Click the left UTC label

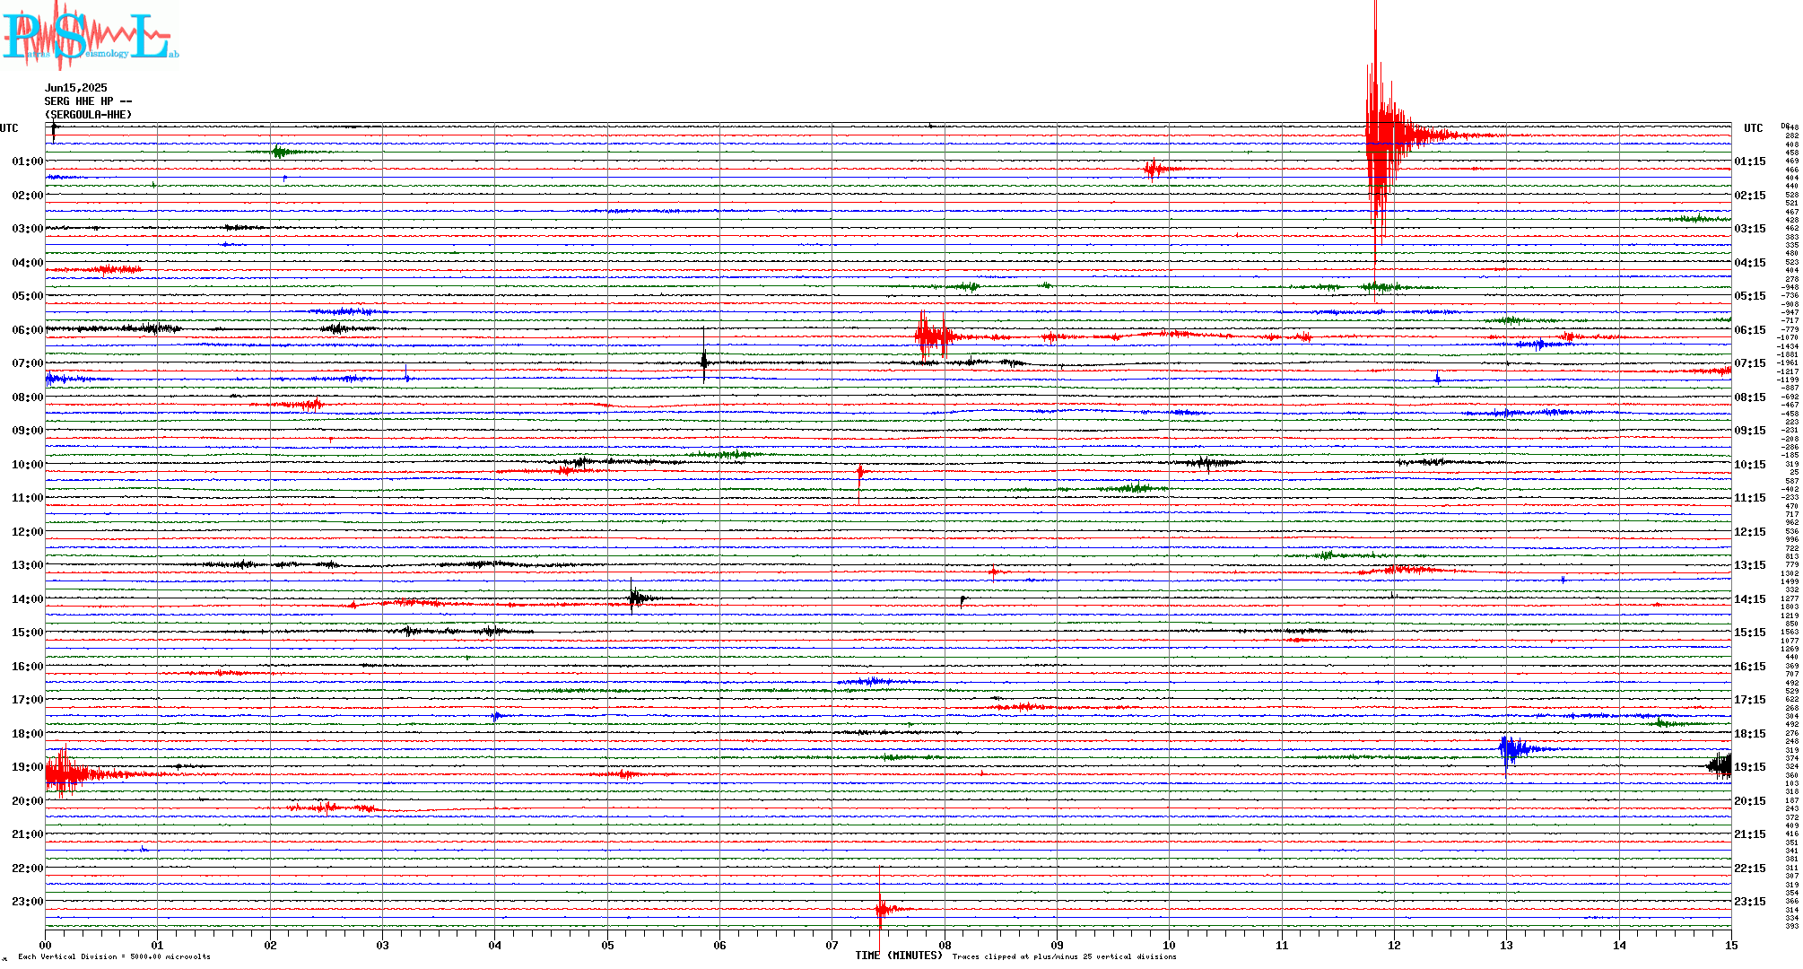click(9, 128)
